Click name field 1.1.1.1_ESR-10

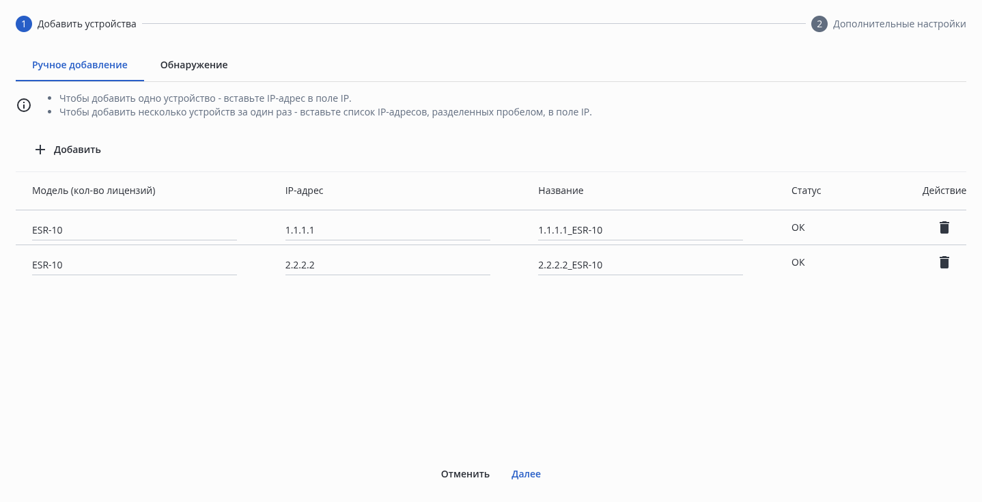point(640,230)
